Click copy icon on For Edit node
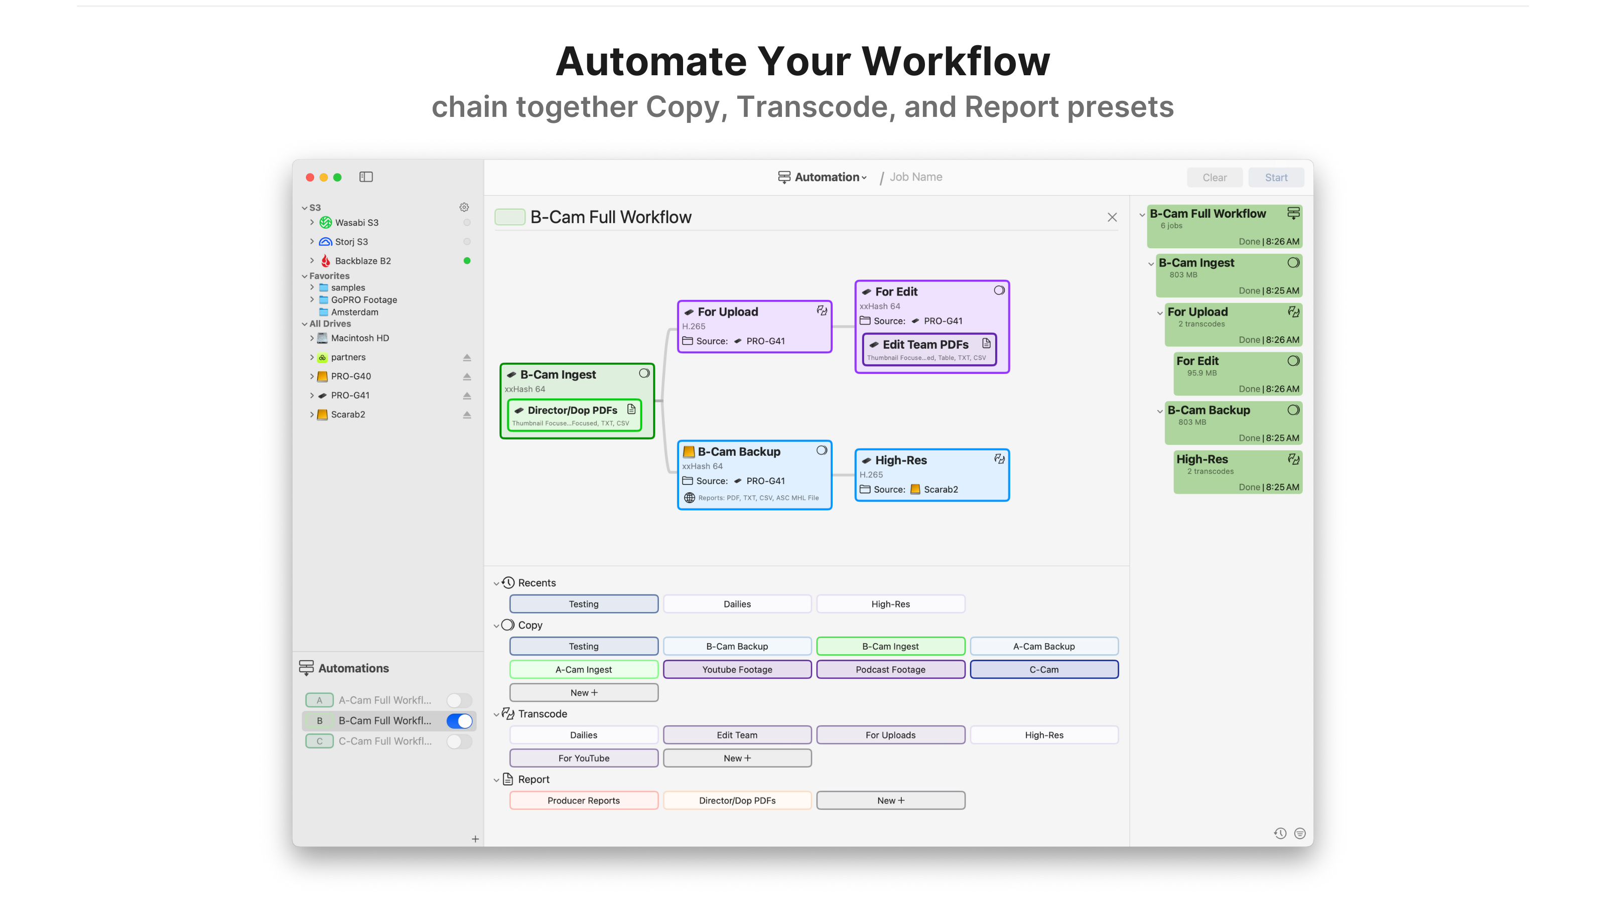The width and height of the screenshot is (1606, 903). click(999, 290)
